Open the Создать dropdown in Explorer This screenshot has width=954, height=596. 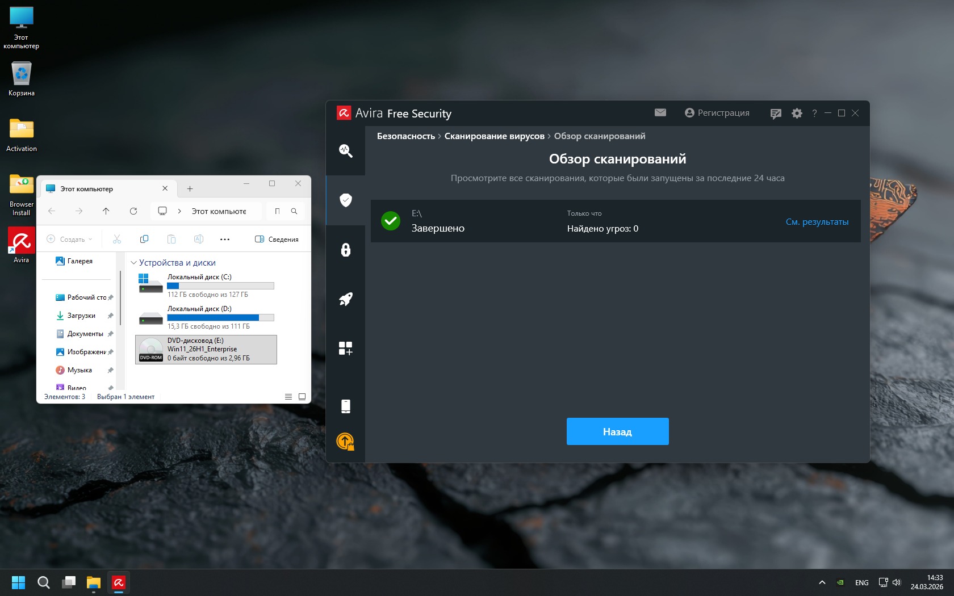[69, 239]
